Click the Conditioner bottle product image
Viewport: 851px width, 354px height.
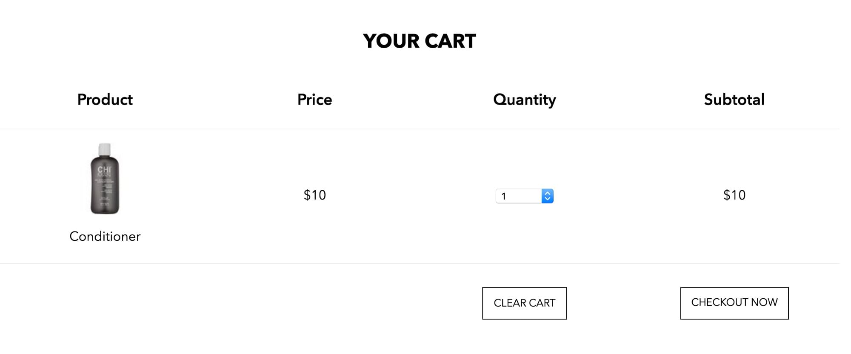click(x=105, y=179)
